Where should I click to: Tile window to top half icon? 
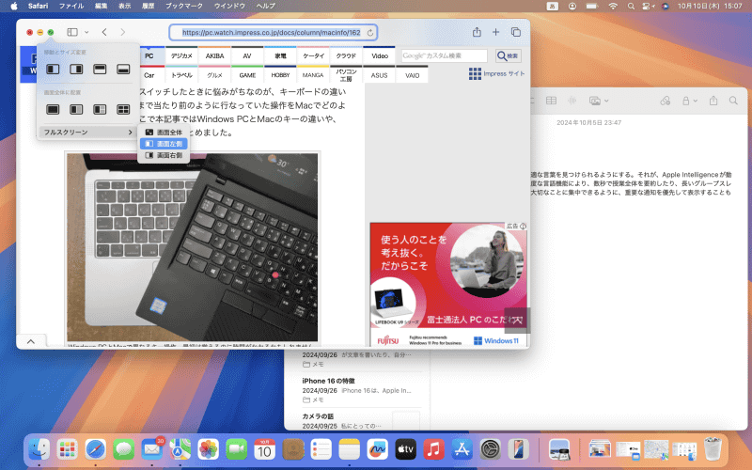[100, 69]
